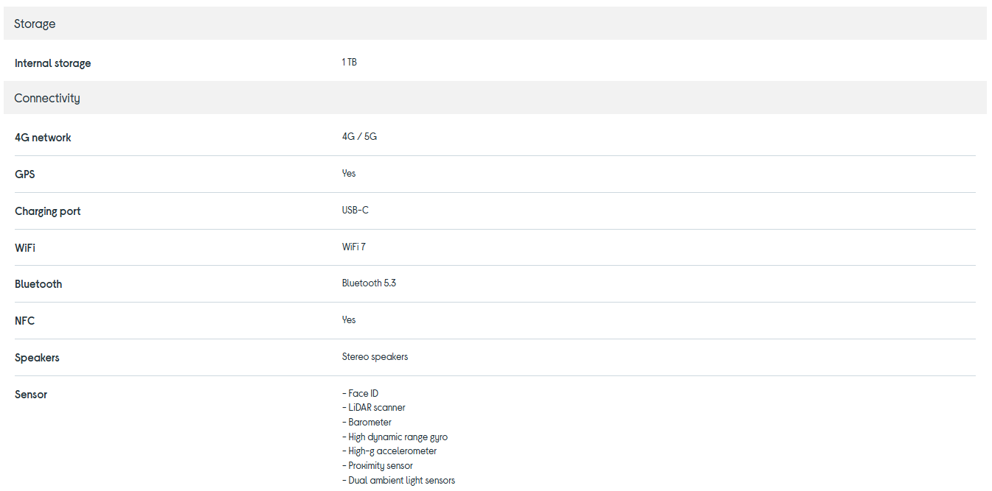Select the High dynamic range gyro entry
Image resolution: width=992 pixels, height=491 pixels.
[398, 437]
